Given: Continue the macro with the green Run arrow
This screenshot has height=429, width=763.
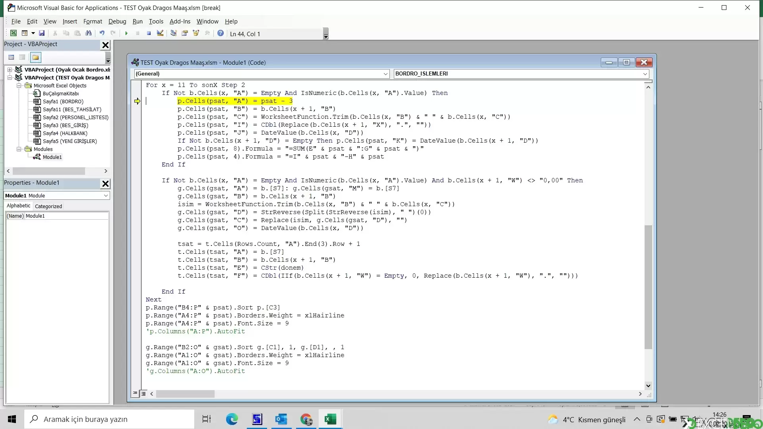Looking at the screenshot, I should [x=126, y=33].
